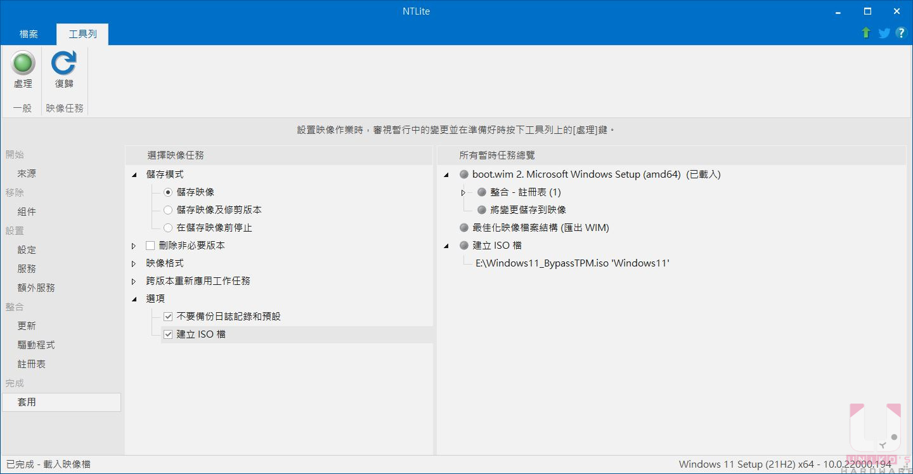Viewport: 913px width, 474px height.
Task: Click gray status dot beside 最佳化映像檔案結構
Action: pos(464,228)
